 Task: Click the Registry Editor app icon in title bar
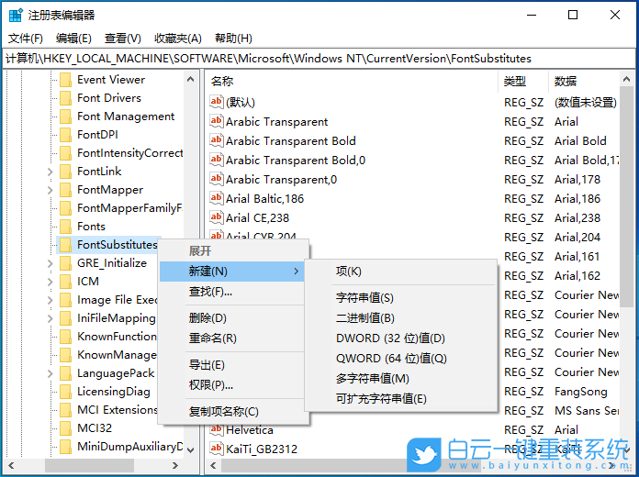coord(16,15)
